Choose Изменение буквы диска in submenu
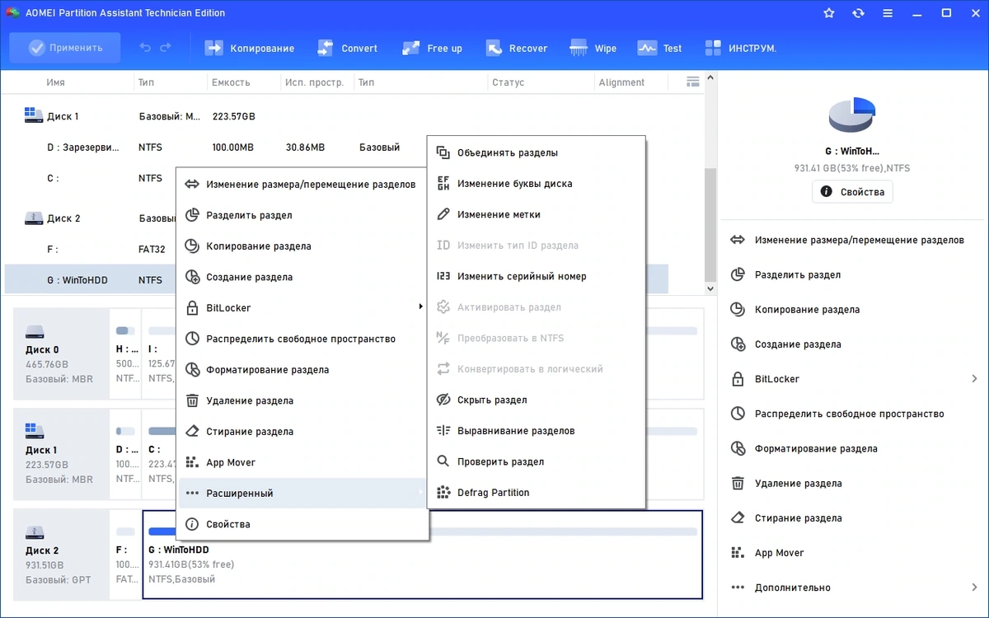The width and height of the screenshot is (989, 618). pos(536,184)
